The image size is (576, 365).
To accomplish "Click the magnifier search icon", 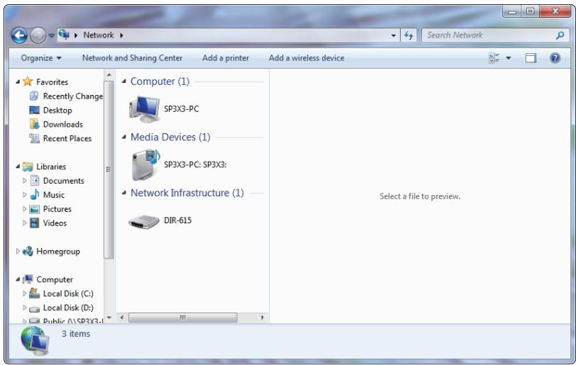I will 560,35.
